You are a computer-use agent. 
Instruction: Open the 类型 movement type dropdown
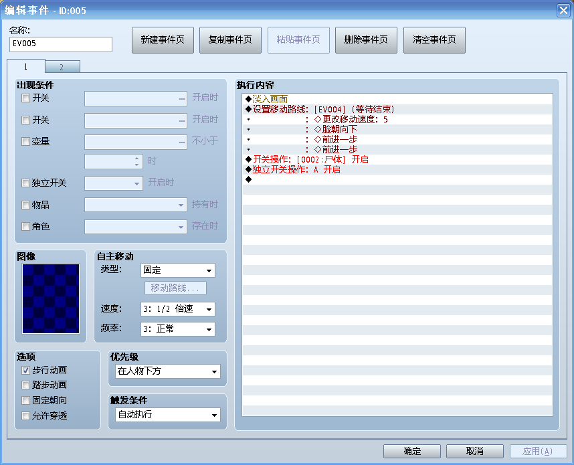[x=177, y=270]
